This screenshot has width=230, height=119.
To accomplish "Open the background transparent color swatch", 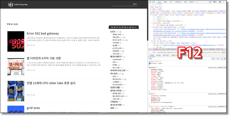I will pos(162,103).
